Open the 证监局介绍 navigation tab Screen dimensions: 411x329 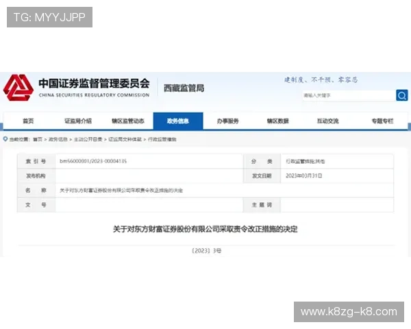click(x=78, y=121)
